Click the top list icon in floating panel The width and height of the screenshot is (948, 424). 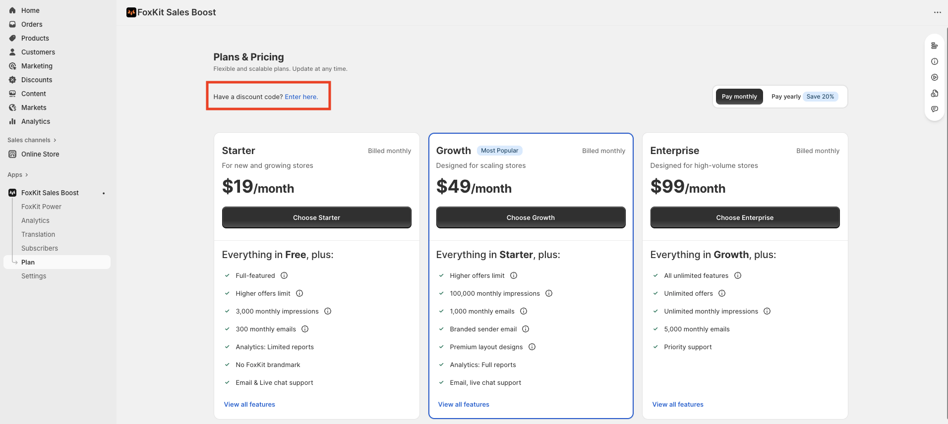pyautogui.click(x=935, y=46)
